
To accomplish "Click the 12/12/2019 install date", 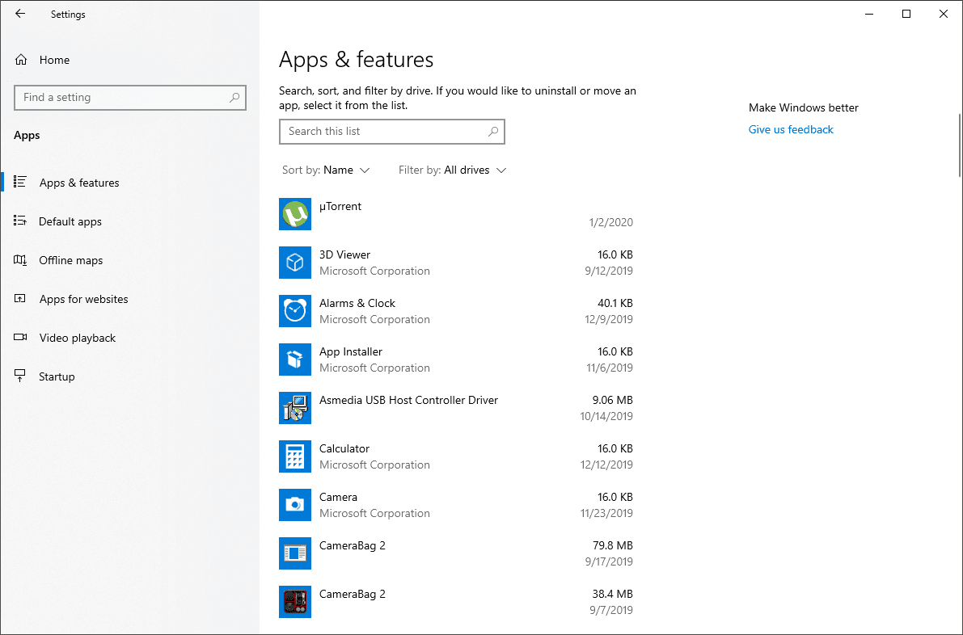I will click(x=606, y=465).
